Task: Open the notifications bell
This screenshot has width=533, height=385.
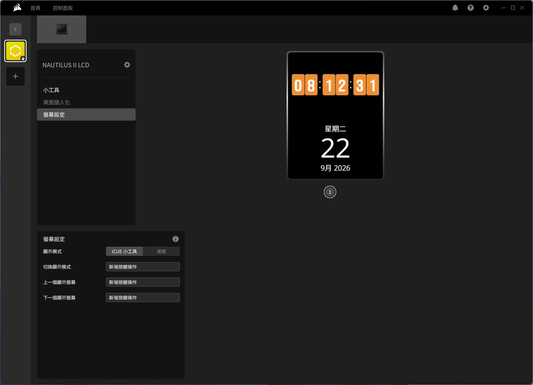Action: tap(455, 8)
